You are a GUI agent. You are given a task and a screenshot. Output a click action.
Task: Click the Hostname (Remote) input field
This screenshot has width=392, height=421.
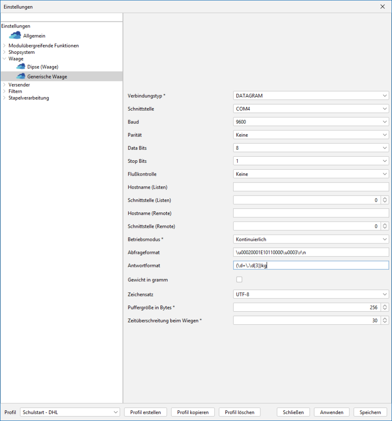tap(311, 213)
